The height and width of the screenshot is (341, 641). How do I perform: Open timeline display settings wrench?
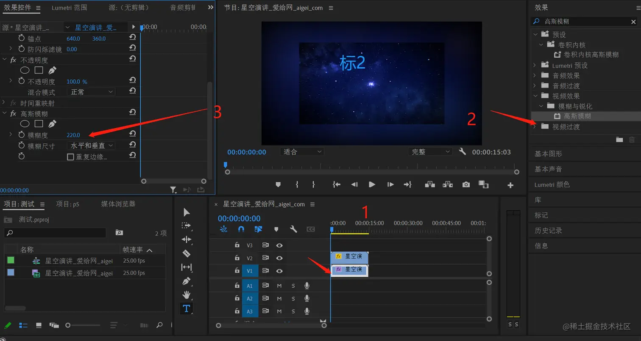coord(293,229)
